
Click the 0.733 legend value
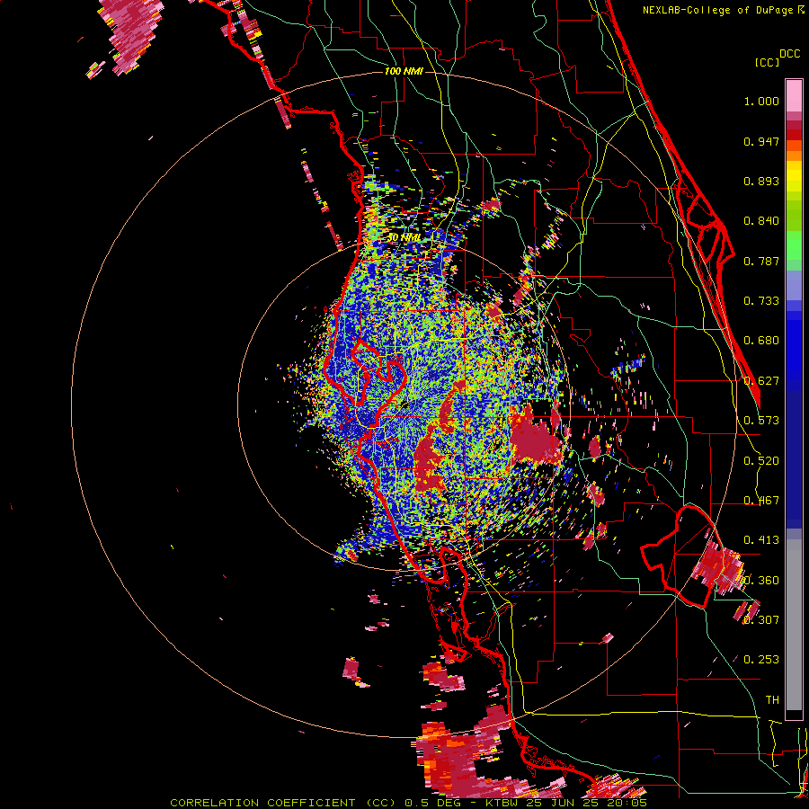pyautogui.click(x=761, y=301)
